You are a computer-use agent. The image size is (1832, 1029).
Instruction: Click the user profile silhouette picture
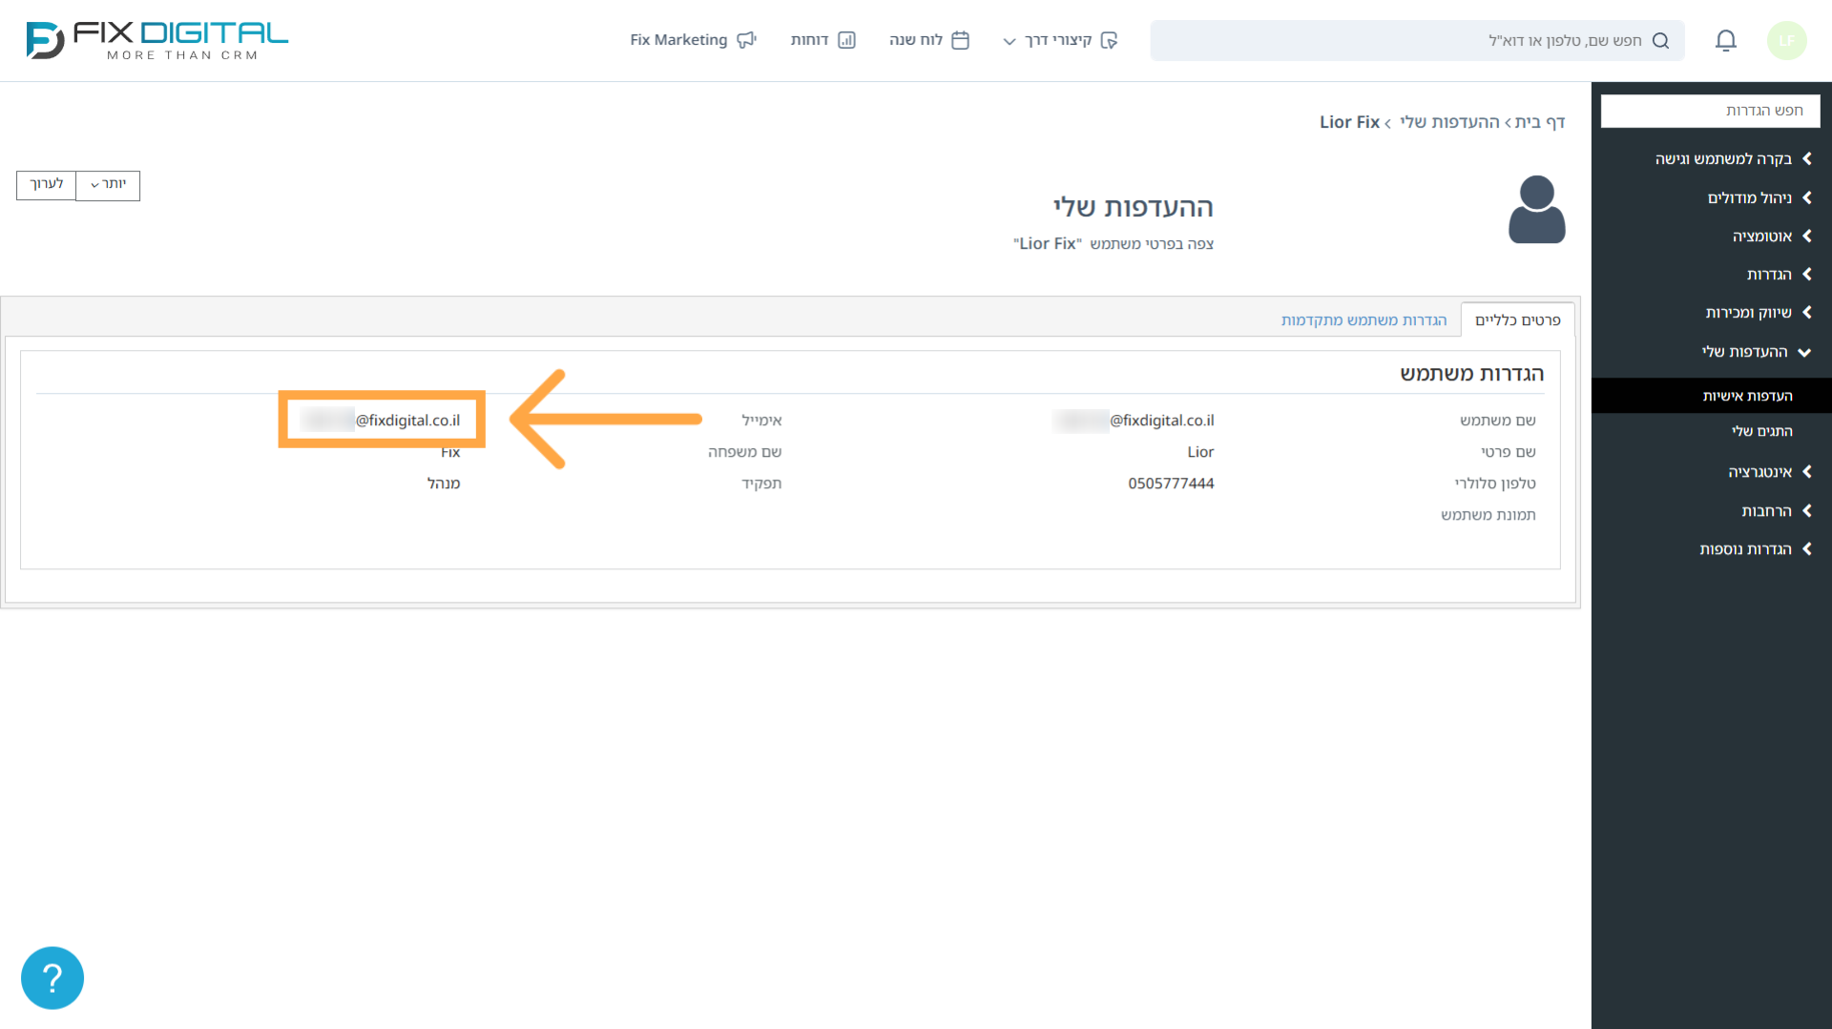tap(1536, 209)
